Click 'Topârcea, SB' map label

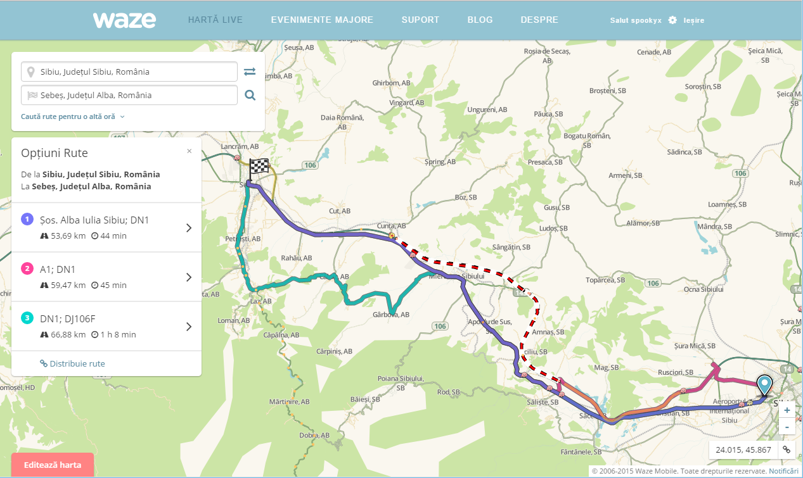point(605,280)
